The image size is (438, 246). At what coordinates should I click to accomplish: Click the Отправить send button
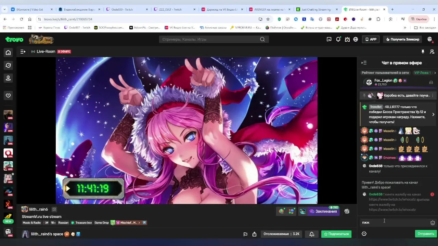(x=426, y=234)
